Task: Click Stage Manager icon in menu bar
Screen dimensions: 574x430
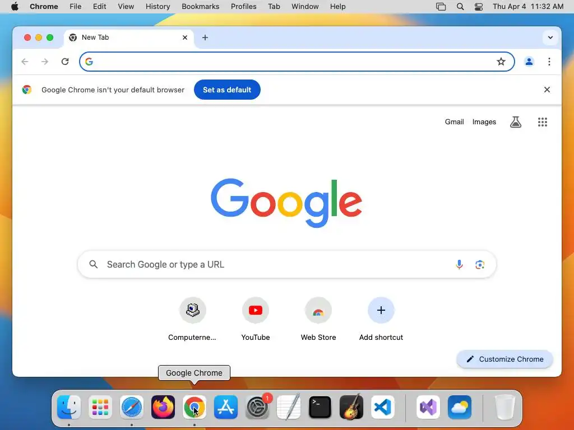Action: [441, 7]
